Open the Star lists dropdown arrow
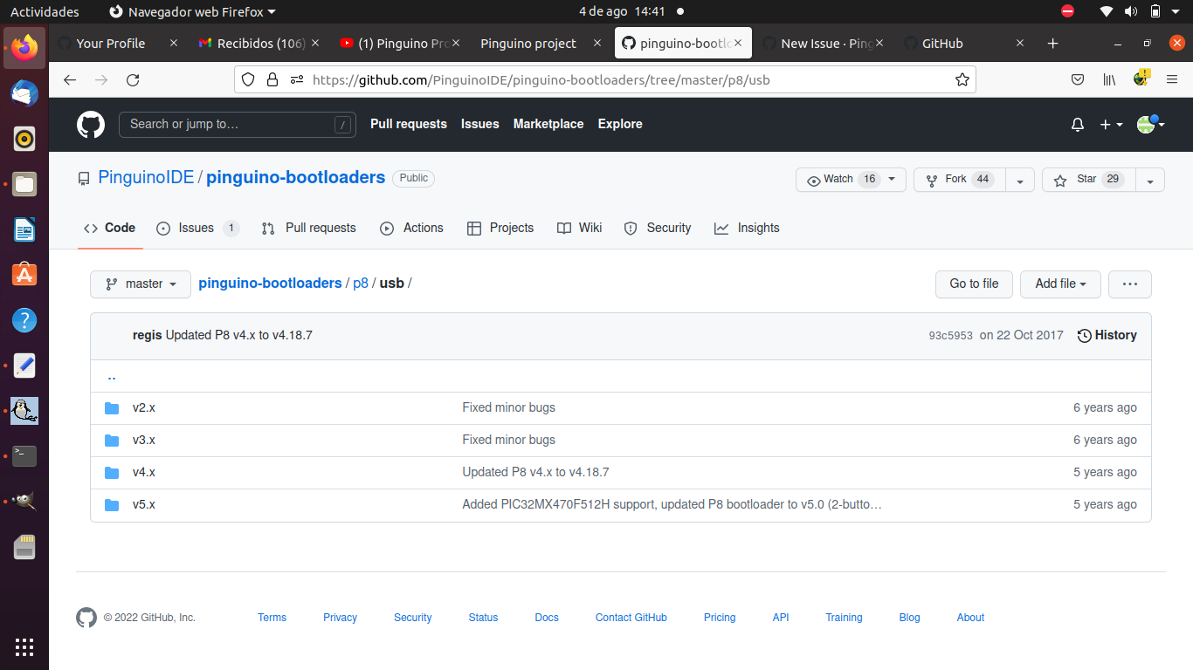 tap(1150, 180)
